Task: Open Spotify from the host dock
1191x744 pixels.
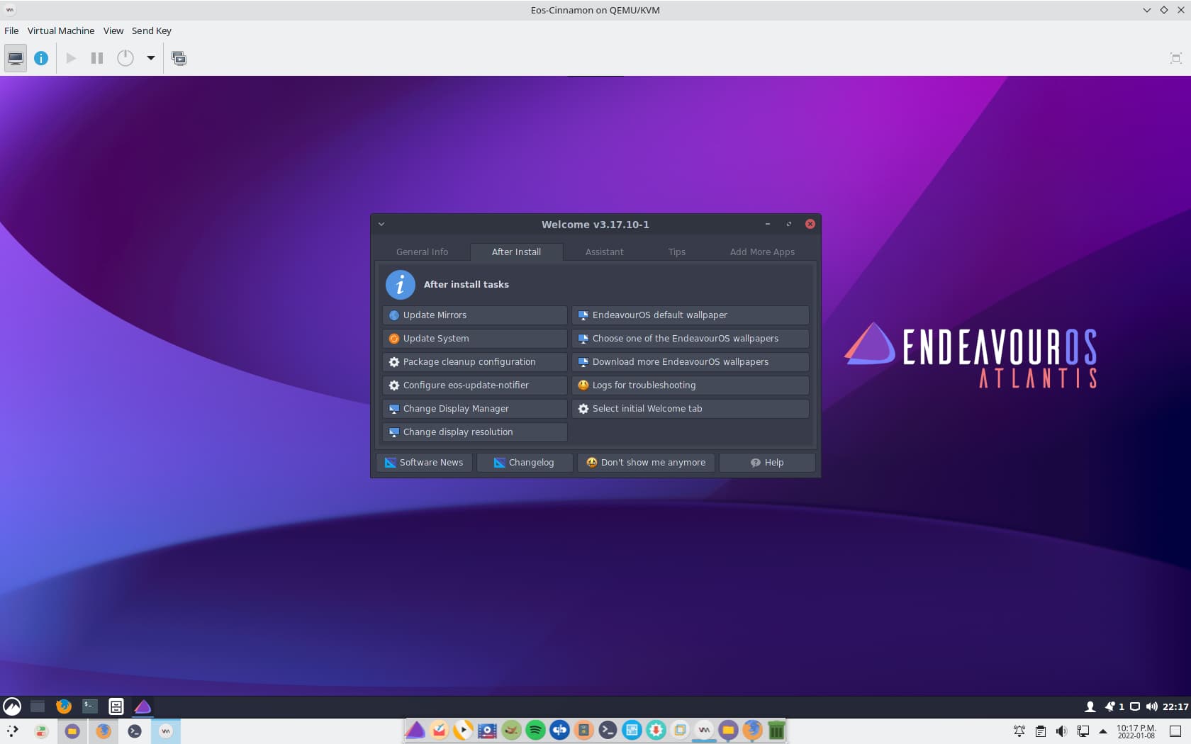Action: (x=535, y=730)
